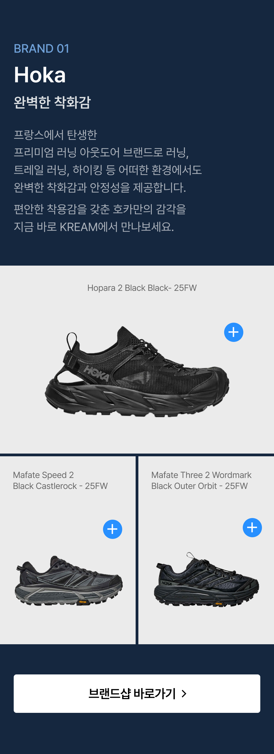This screenshot has height=754, width=274.
Task: Go to brand shop via 브랜드샵 바로가기
Action: tap(137, 693)
